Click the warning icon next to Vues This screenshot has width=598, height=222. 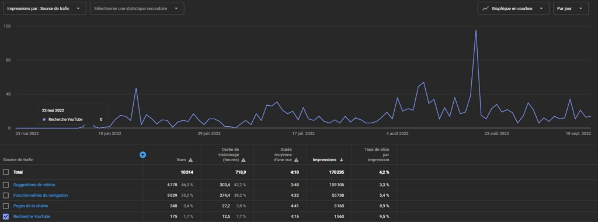point(191,160)
